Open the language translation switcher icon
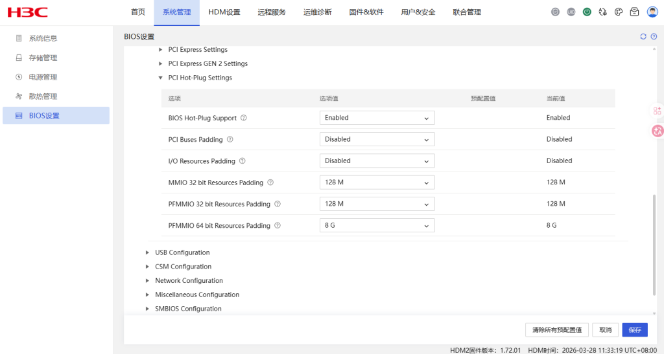Screen dimensions: 664x354 tap(603, 12)
